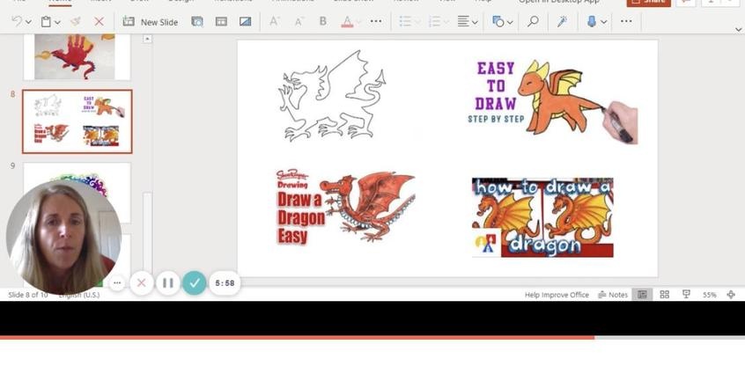
Task: Expand the Paste options dropdown
Action: (57, 22)
